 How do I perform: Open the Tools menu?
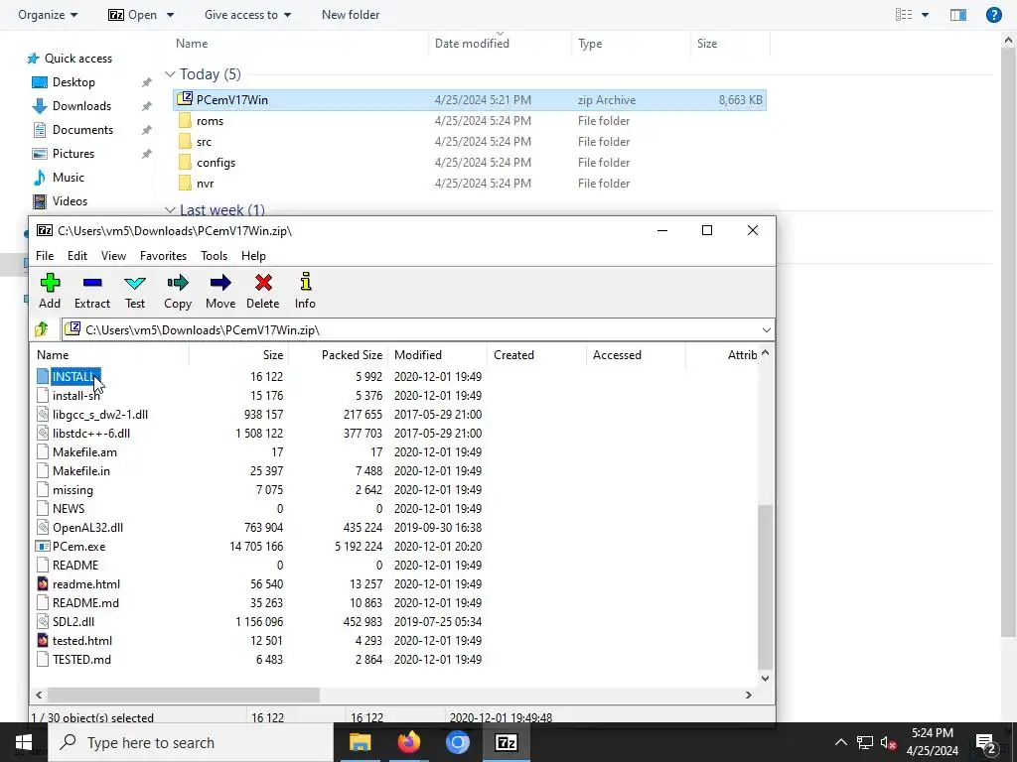(215, 256)
